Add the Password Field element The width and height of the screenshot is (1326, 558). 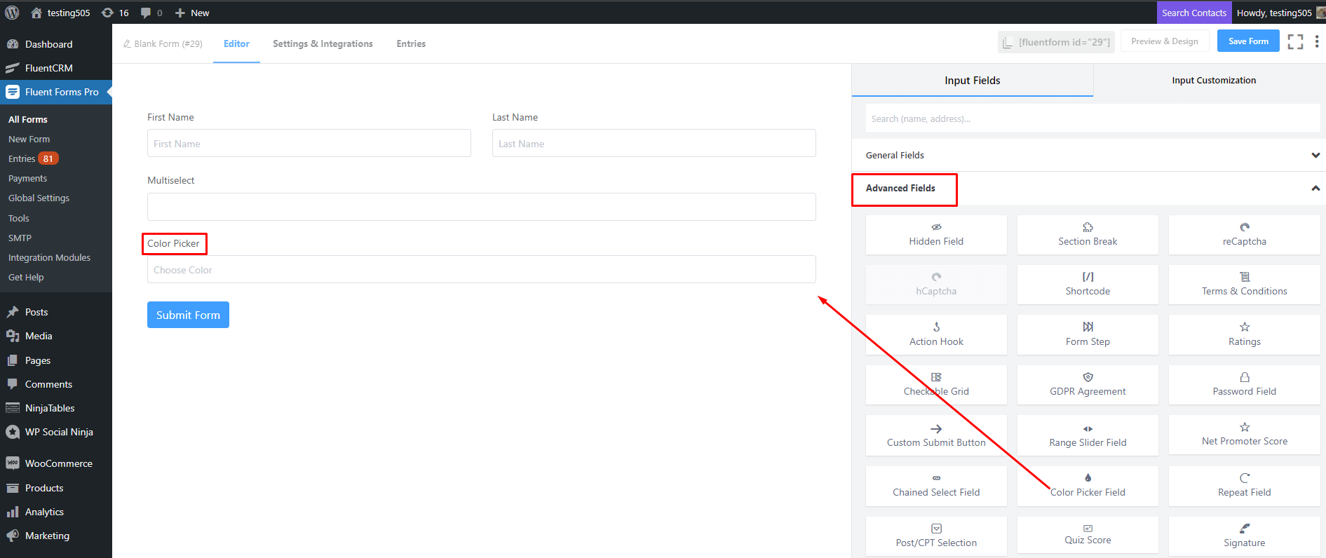tap(1244, 385)
